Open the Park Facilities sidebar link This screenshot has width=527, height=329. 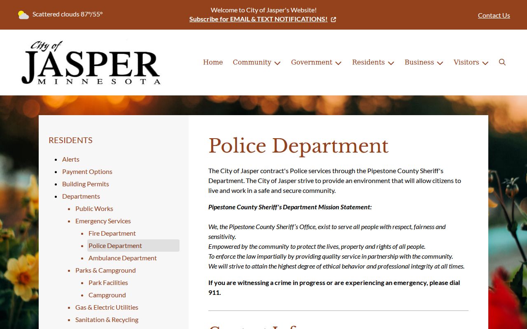tap(108, 283)
